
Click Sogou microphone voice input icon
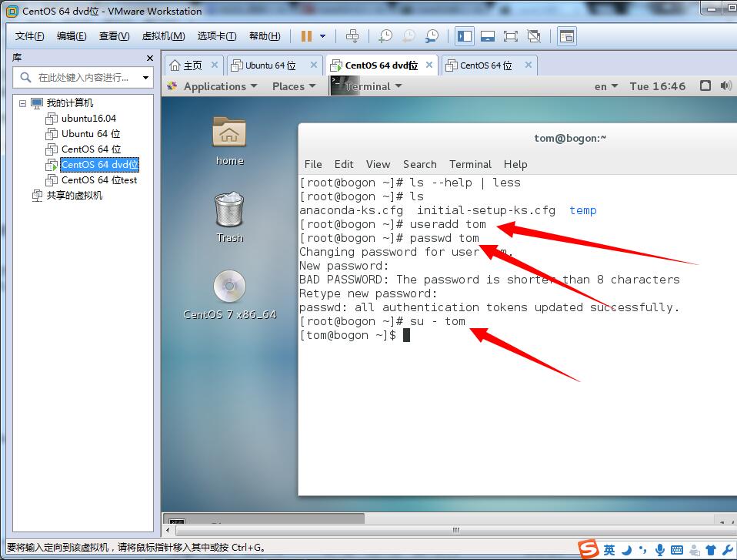660,550
